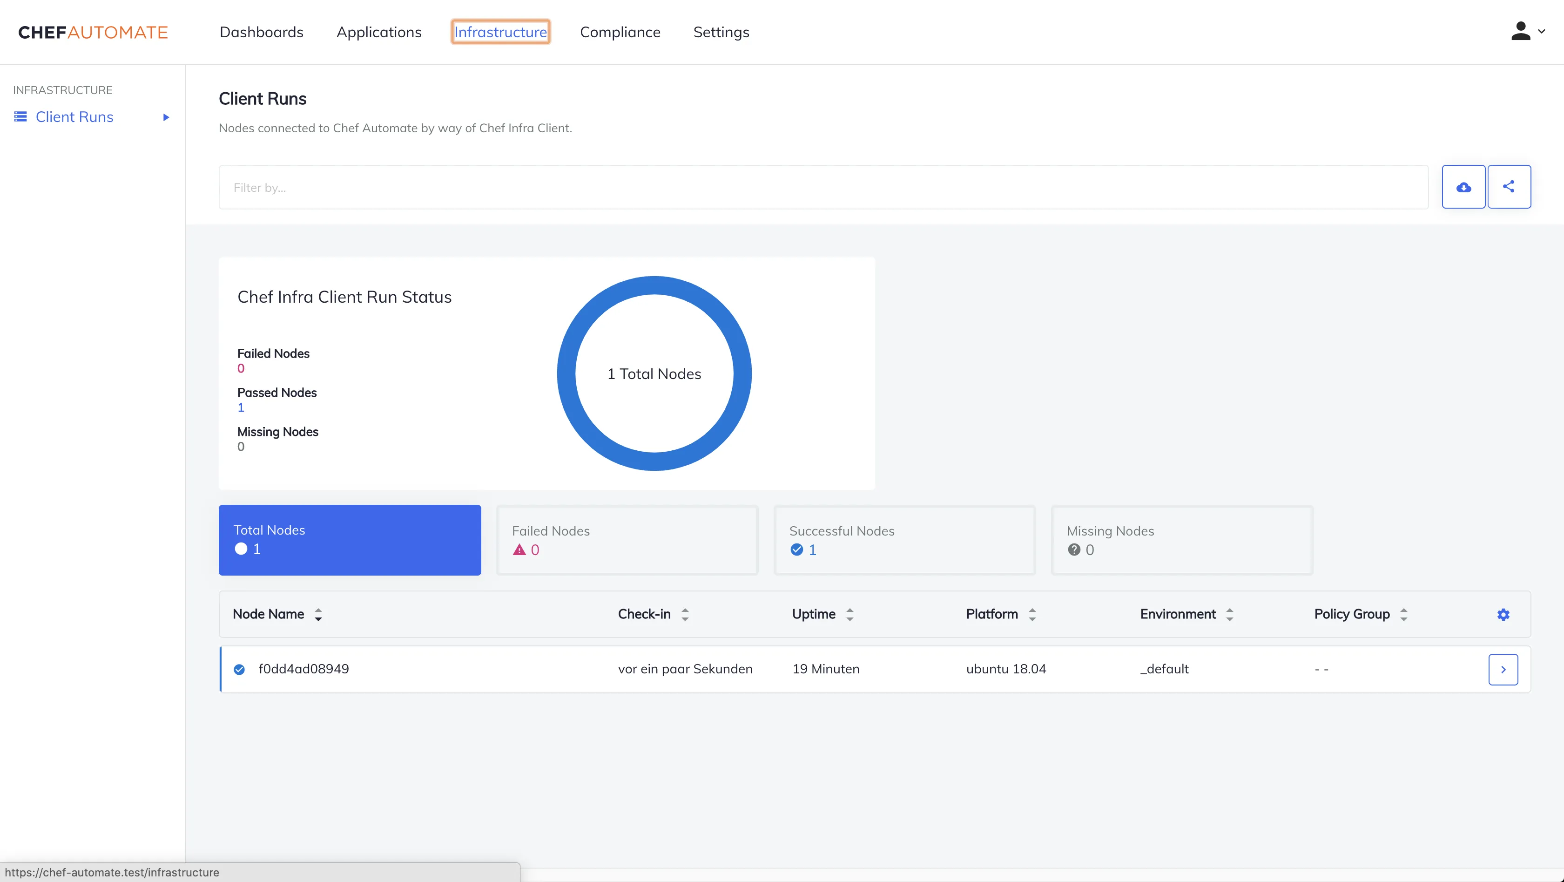Focus the 'Filter by...' search field
Screen dimensions: 1564x882
[x=823, y=187]
